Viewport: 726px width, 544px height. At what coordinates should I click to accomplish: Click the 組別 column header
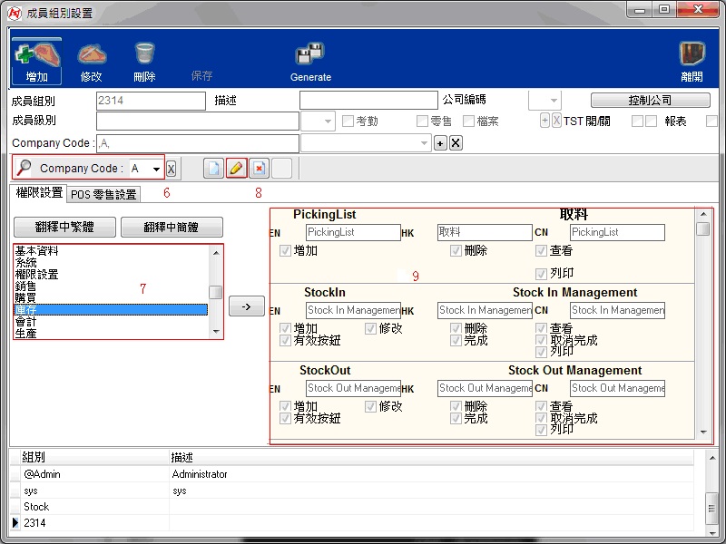tap(94, 458)
